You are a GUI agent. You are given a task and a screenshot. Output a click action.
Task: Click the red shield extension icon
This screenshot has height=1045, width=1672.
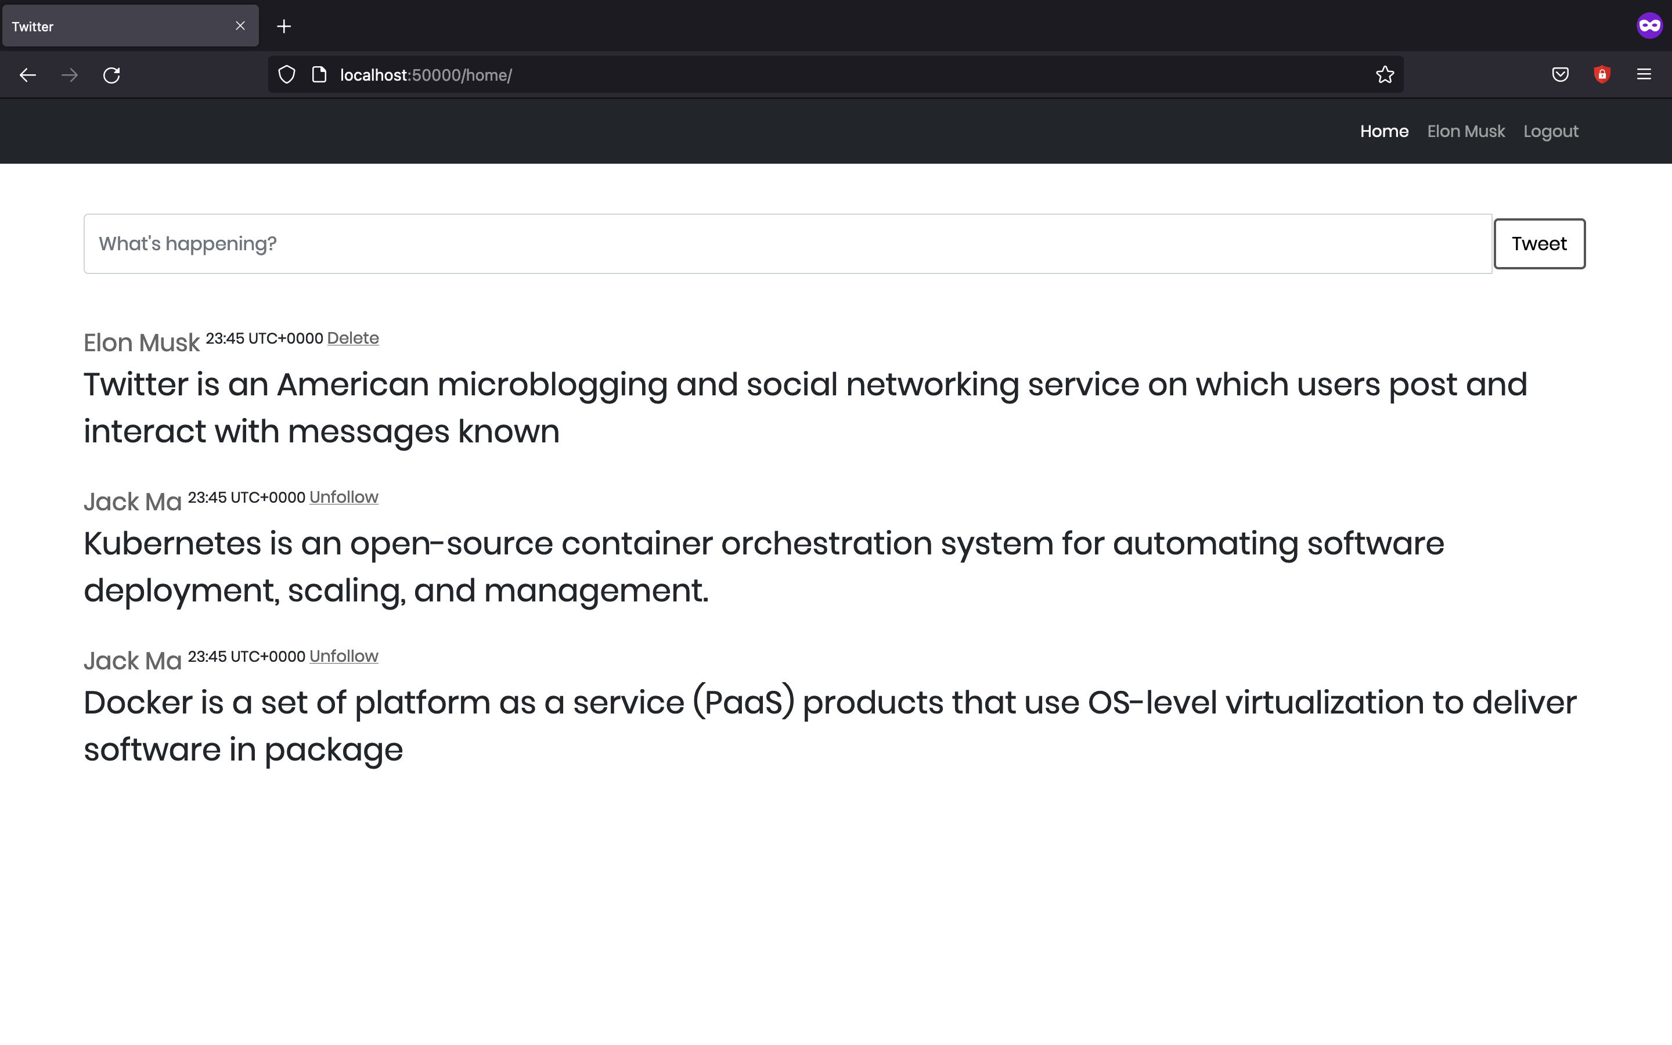[x=1602, y=75]
